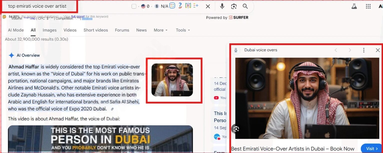This screenshot has width=383, height=153.
Task: Click the search box with emirati query
Action: (x=37, y=6)
